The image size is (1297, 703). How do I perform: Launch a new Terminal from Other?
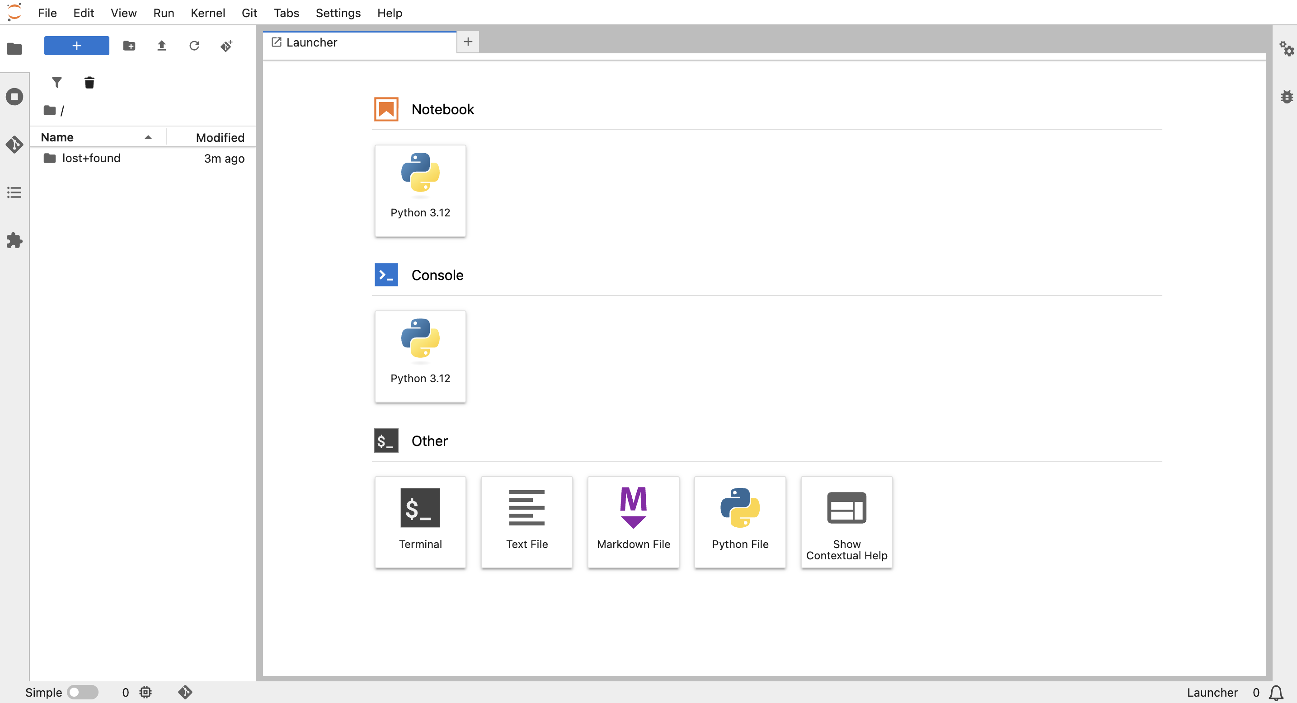tap(420, 522)
